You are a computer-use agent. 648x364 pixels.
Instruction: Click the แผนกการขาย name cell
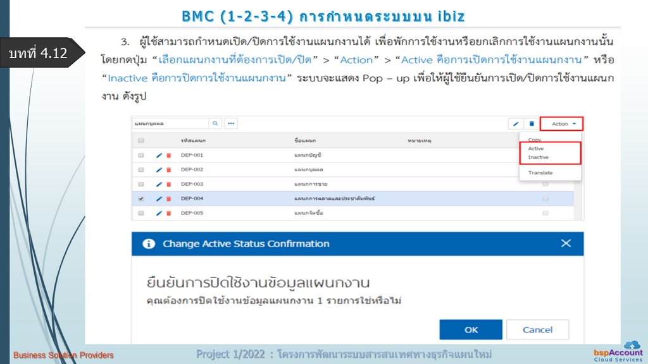(311, 184)
